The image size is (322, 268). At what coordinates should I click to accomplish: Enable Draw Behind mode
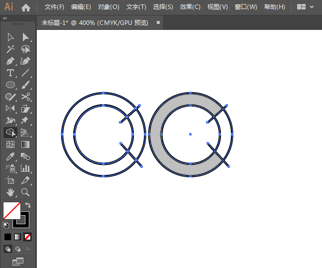tap(17, 249)
